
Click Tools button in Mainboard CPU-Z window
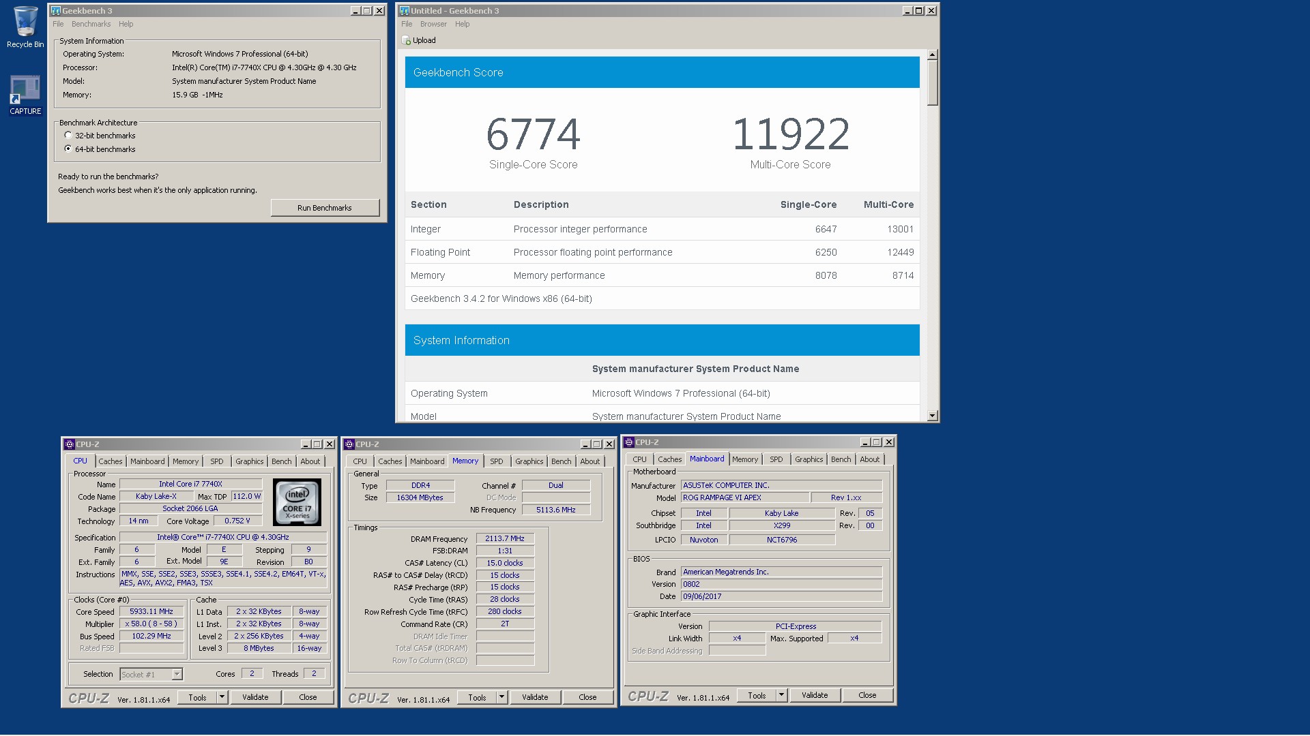point(757,695)
